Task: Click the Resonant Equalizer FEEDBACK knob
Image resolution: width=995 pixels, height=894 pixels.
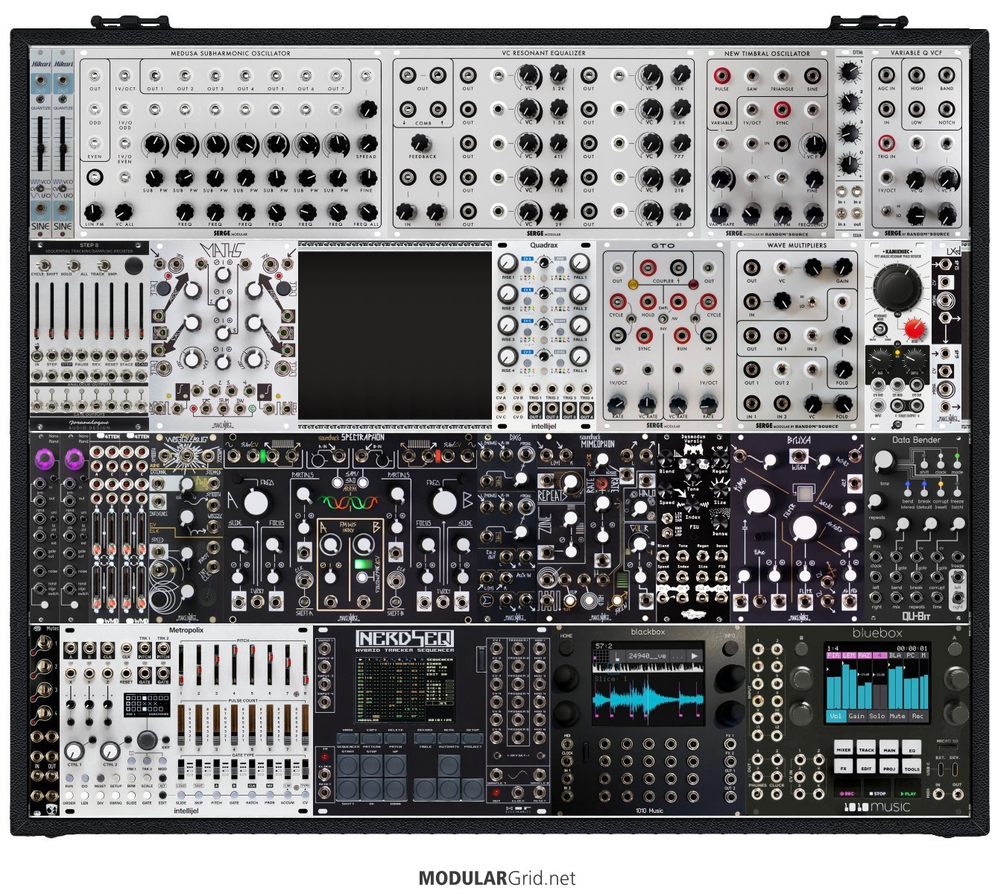Action: (422, 142)
